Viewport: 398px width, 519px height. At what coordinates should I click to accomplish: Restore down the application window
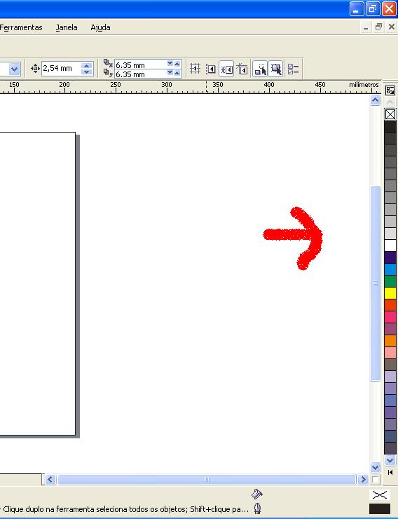pyautogui.click(x=373, y=8)
